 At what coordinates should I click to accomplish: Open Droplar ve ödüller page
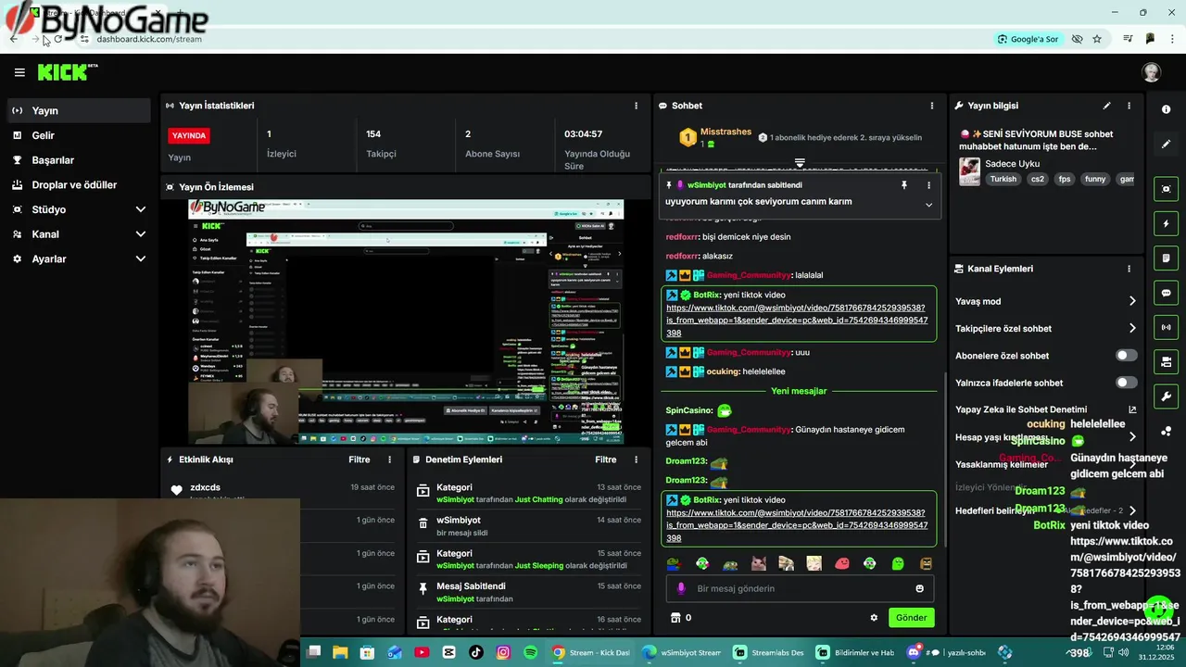tap(78, 184)
